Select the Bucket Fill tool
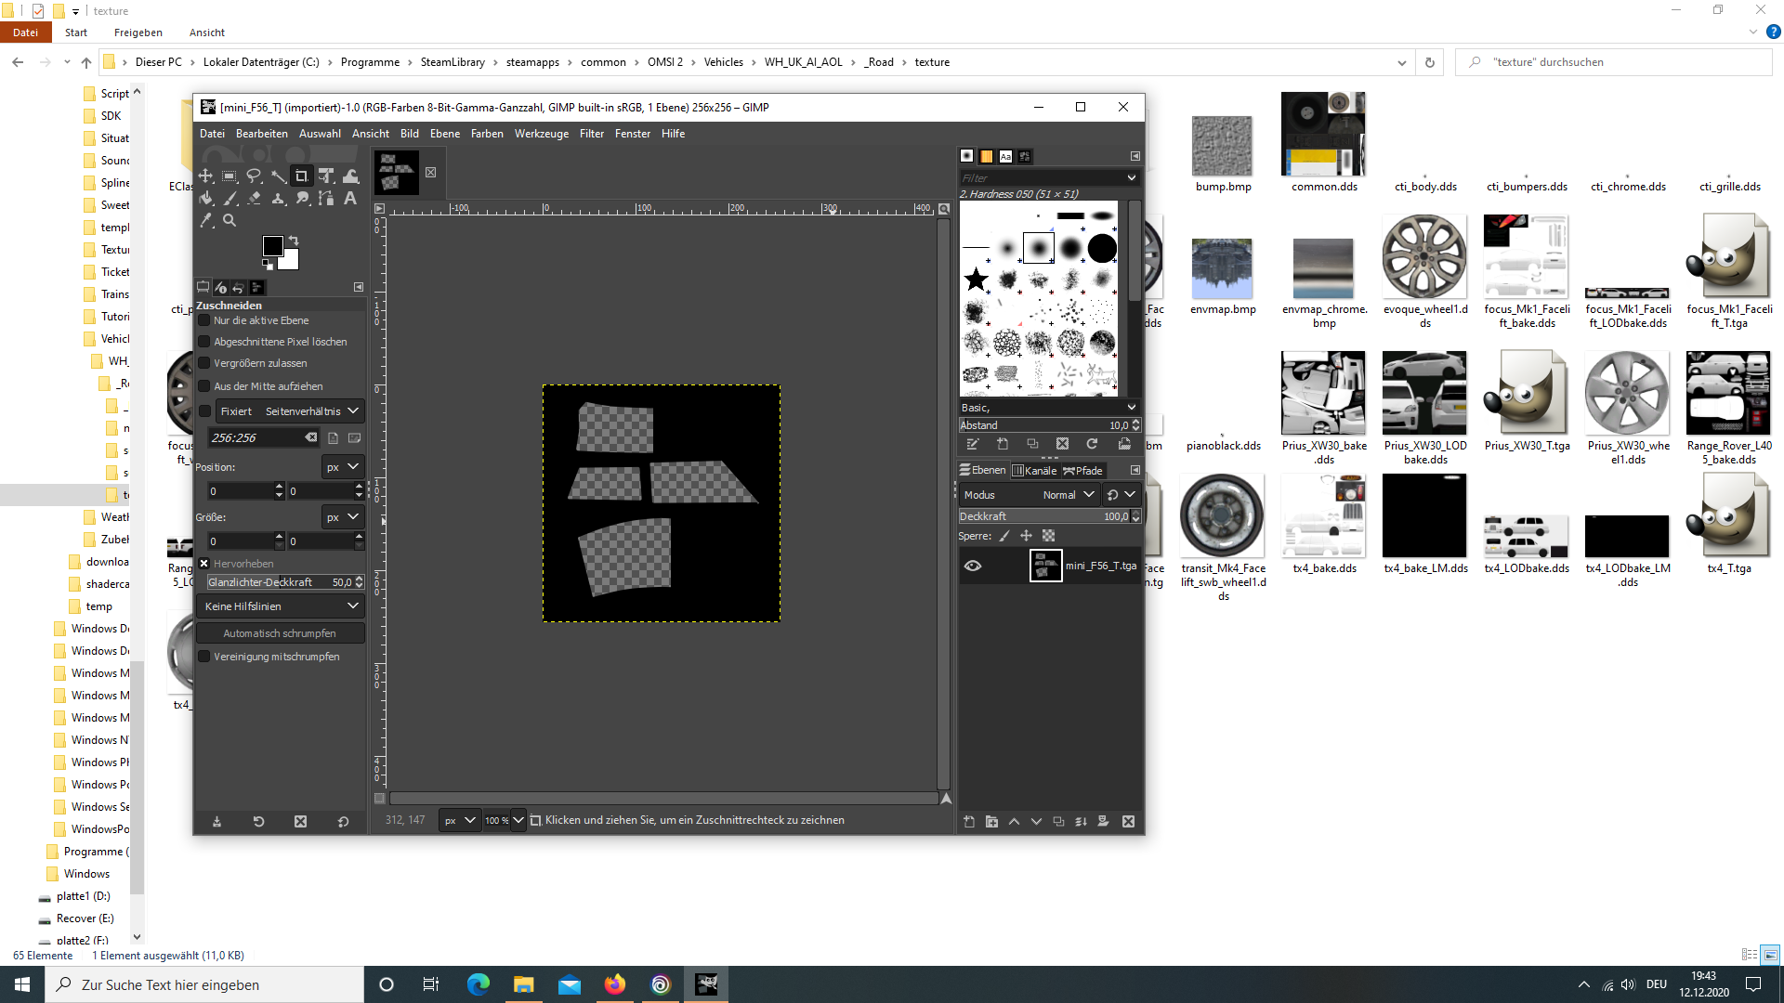1784x1003 pixels. 205,198
